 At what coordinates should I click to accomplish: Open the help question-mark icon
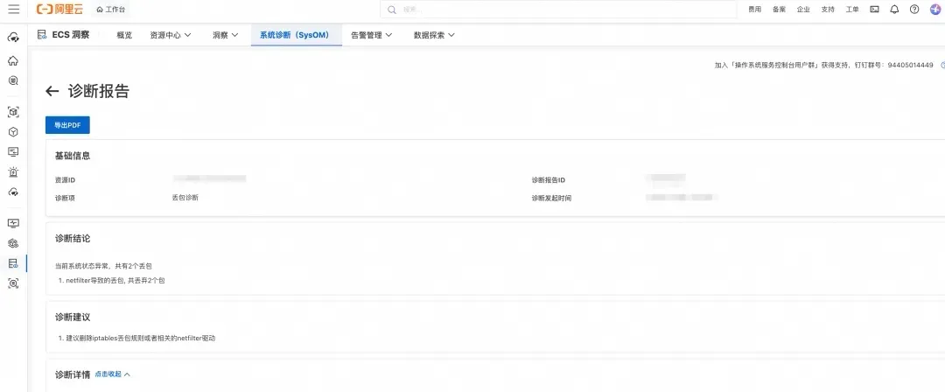point(914,9)
